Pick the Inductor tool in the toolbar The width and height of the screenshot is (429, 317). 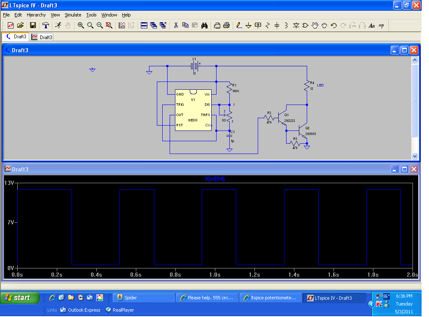pos(286,26)
